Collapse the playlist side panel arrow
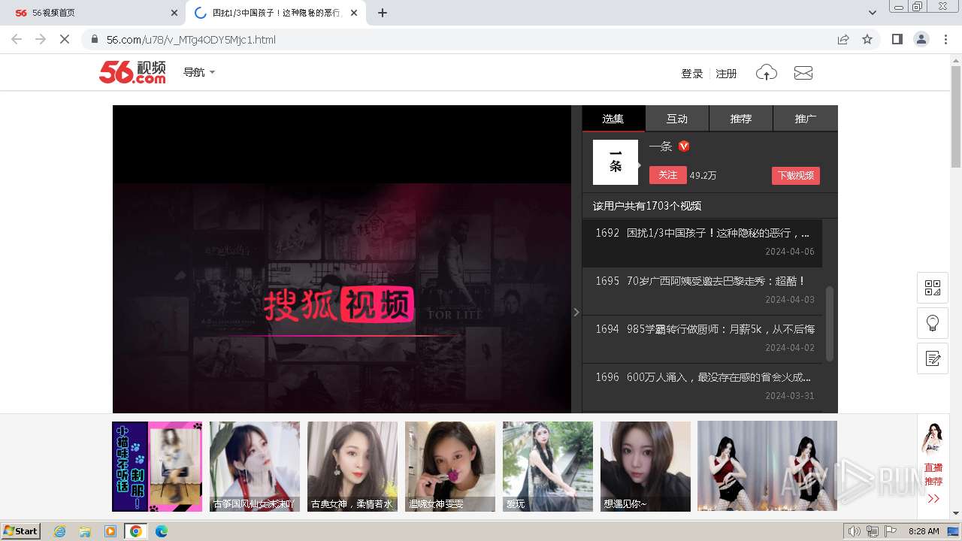The image size is (962, 541). coord(576,312)
